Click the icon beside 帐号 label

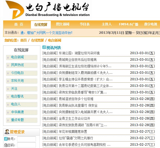coord(6,139)
